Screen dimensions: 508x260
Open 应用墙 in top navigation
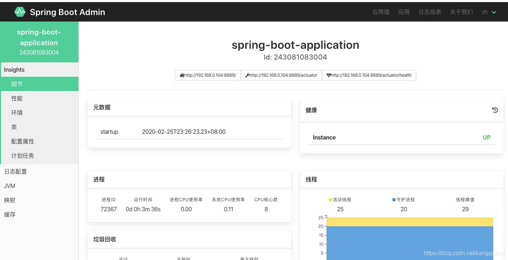[381, 12]
